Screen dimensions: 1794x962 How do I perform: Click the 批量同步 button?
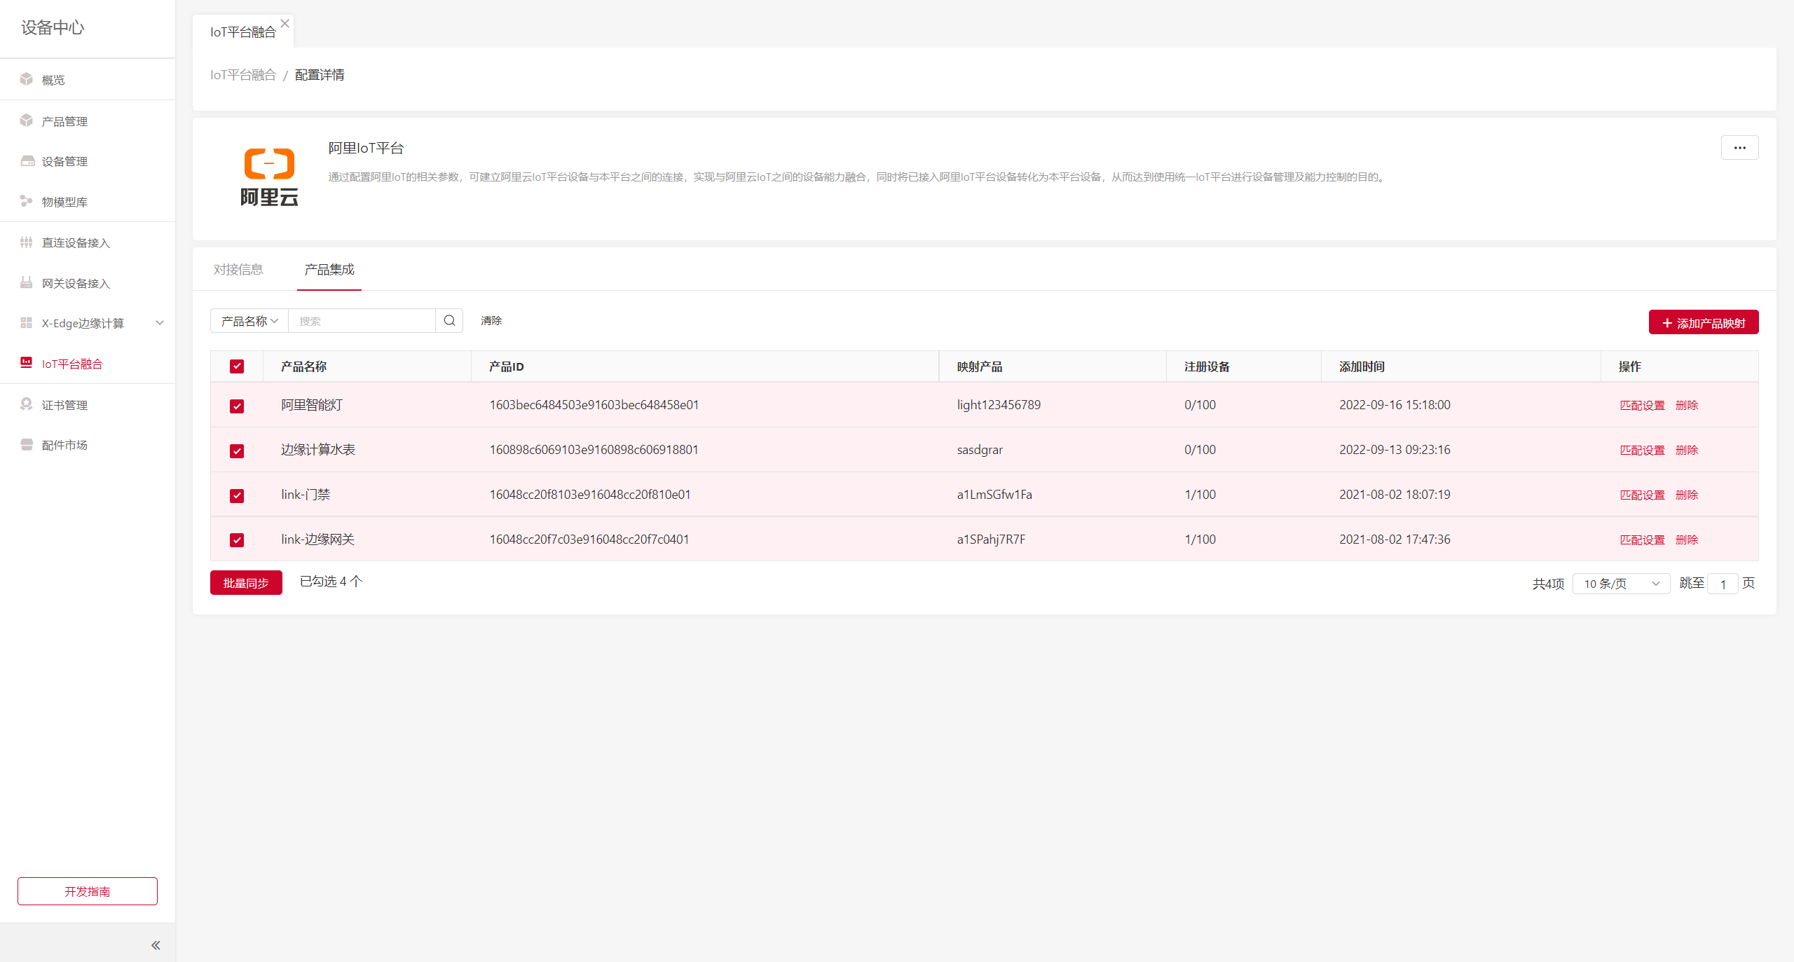click(246, 583)
